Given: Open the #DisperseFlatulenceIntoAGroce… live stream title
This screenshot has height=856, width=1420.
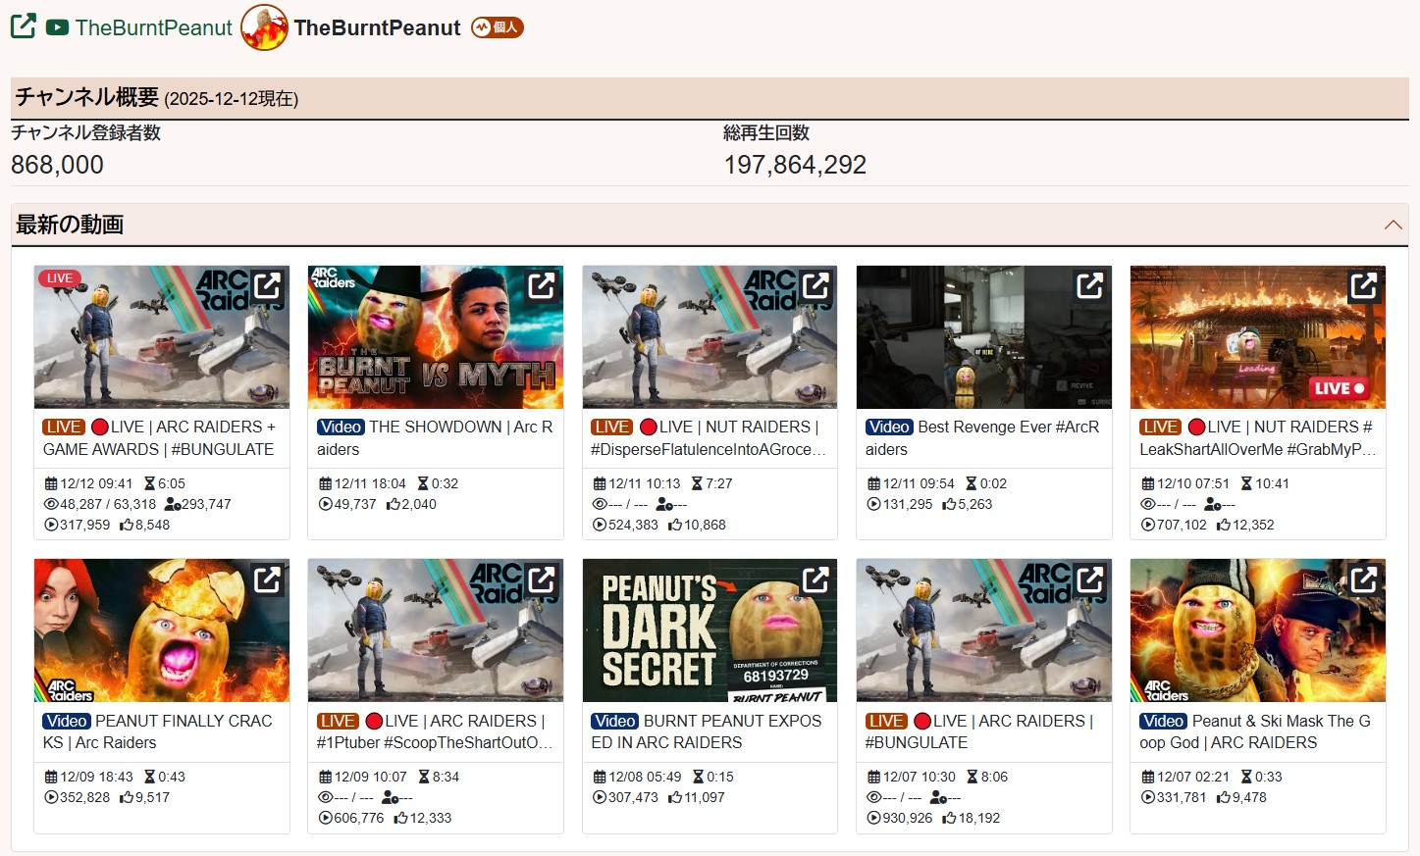Looking at the screenshot, I should tap(710, 438).
